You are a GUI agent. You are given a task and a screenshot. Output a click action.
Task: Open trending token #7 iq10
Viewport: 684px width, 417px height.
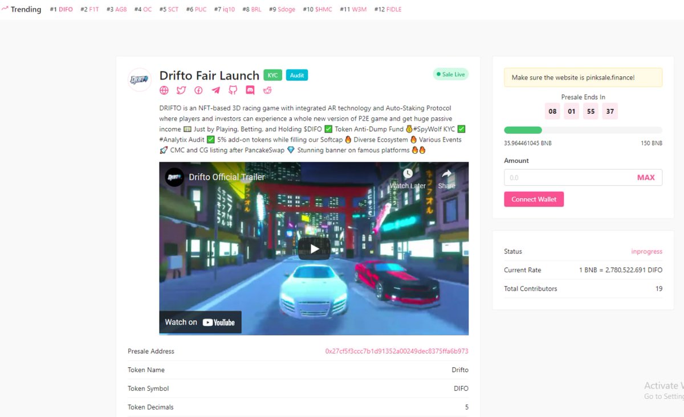pos(225,10)
